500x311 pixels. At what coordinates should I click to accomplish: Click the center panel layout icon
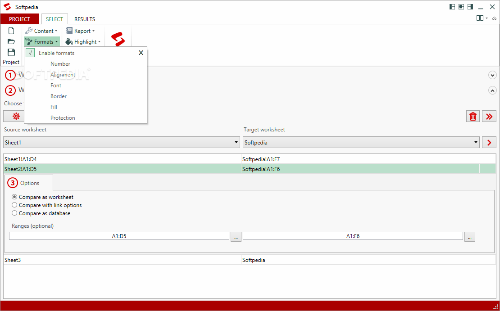461,7
